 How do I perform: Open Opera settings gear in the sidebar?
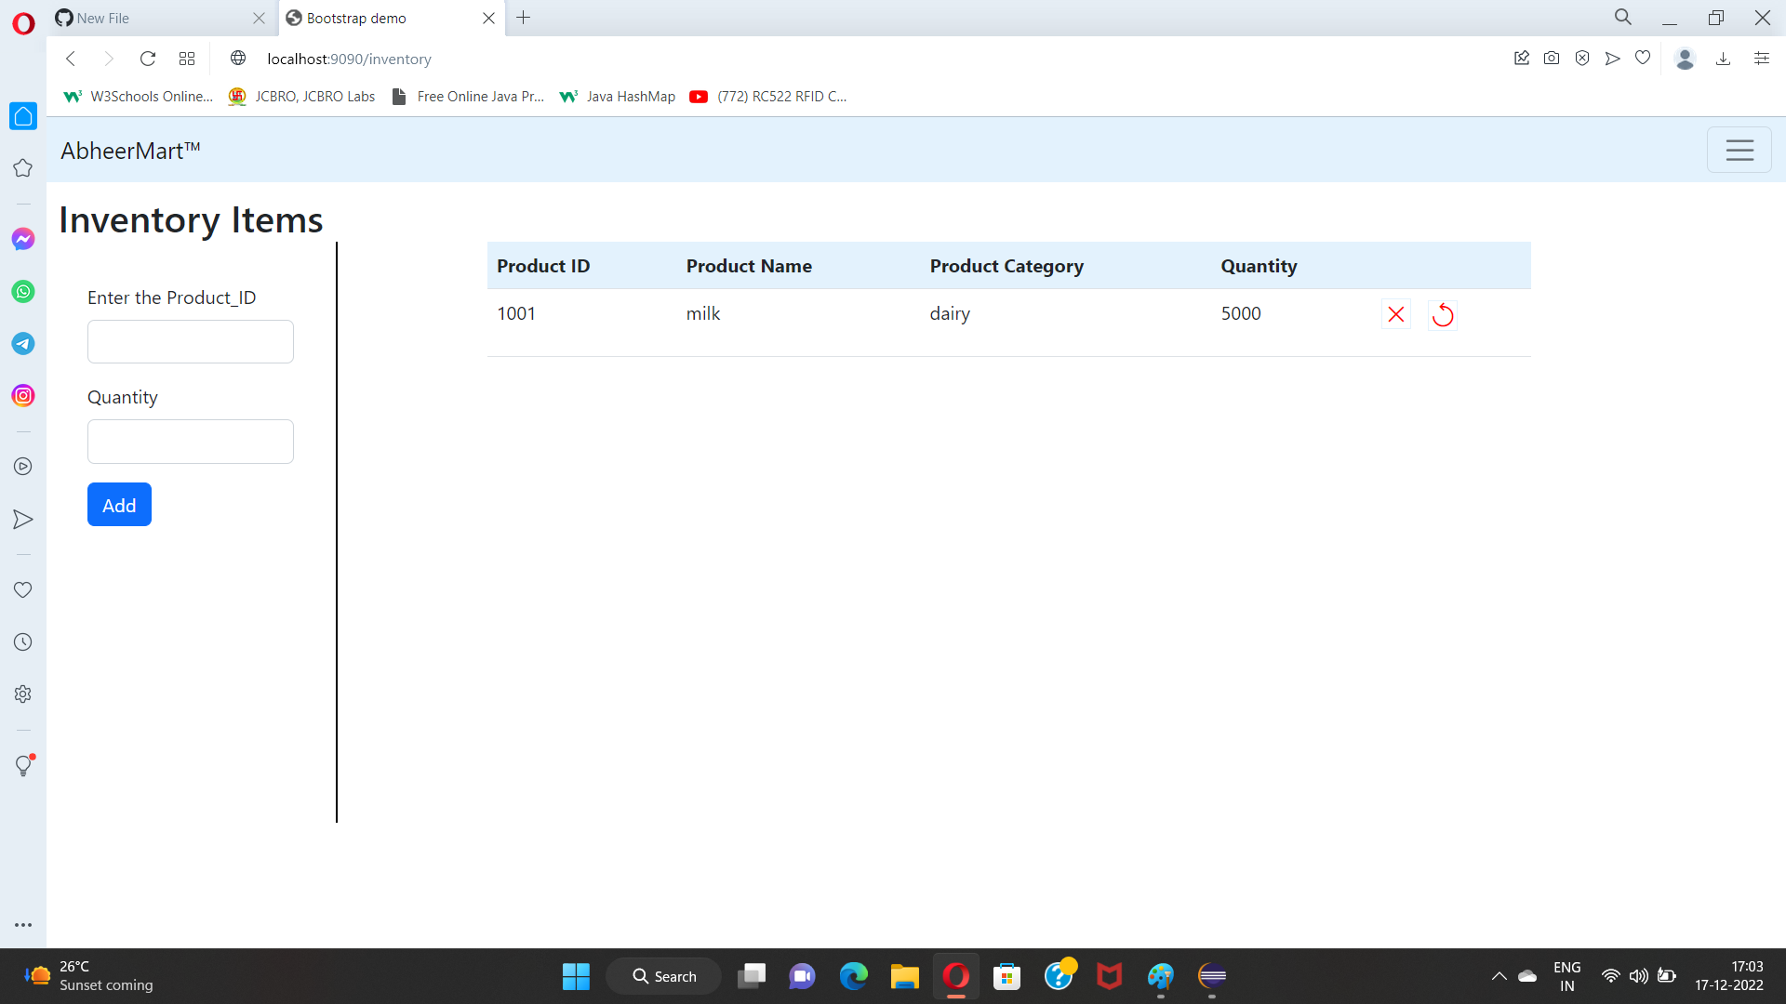point(22,693)
